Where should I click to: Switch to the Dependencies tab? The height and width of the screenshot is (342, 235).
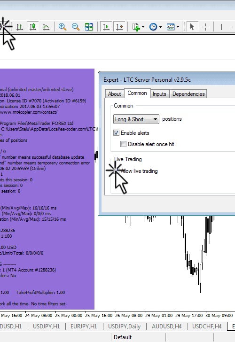point(188,94)
